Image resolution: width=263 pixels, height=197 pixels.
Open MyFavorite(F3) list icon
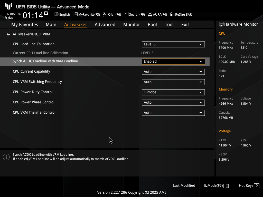[75, 14]
